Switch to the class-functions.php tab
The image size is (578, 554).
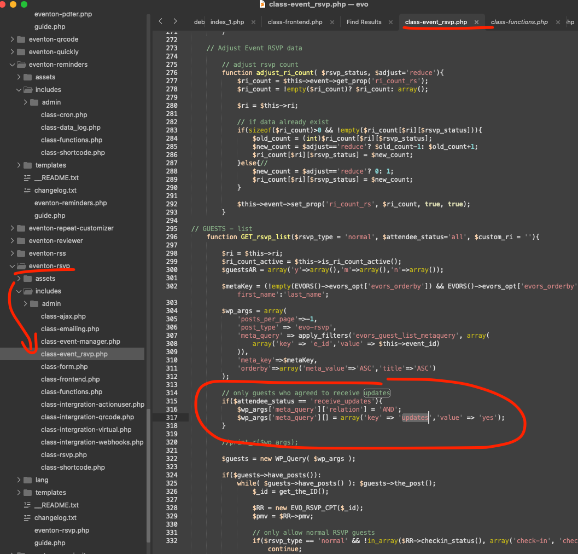pos(519,22)
